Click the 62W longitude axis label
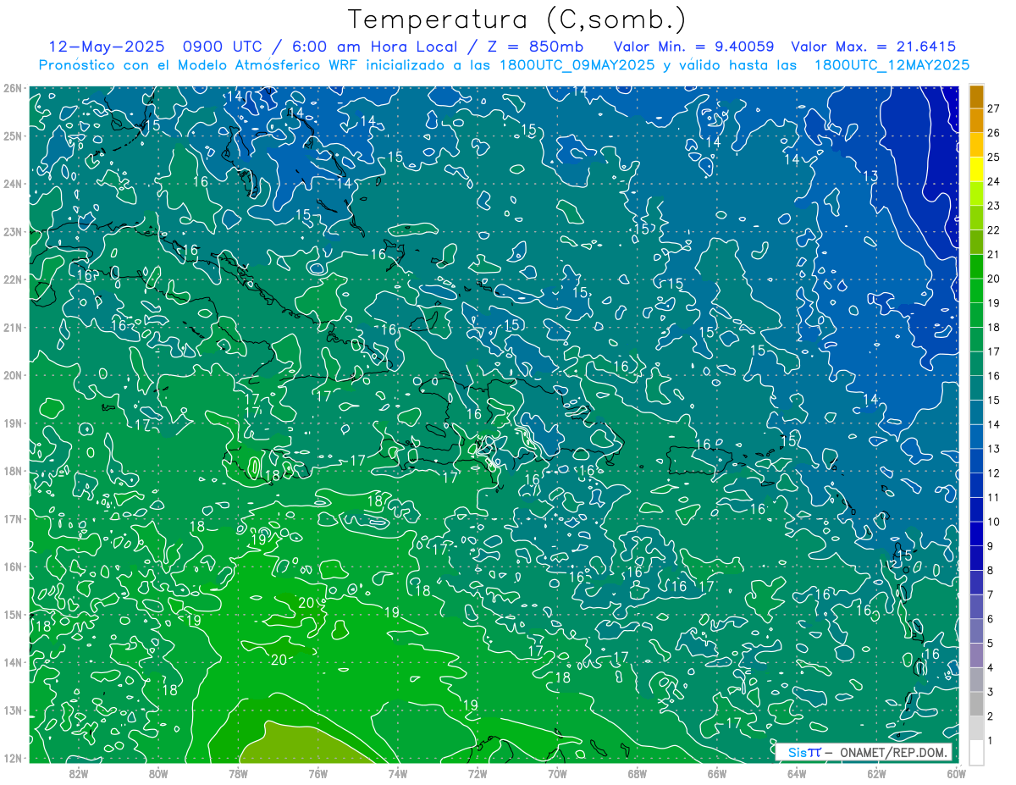This screenshot has height=785, width=1016. [x=876, y=773]
